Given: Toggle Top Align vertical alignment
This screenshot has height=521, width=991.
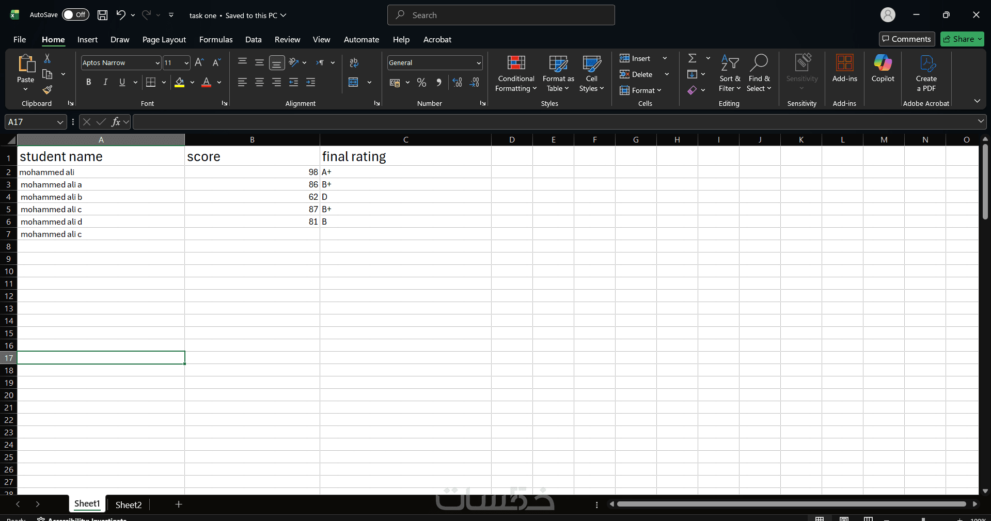Looking at the screenshot, I should 242,62.
